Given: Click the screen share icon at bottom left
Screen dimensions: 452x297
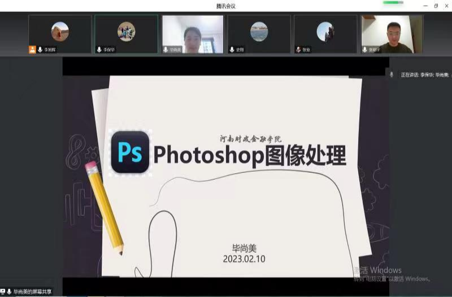Looking at the screenshot, I should tap(3, 291).
